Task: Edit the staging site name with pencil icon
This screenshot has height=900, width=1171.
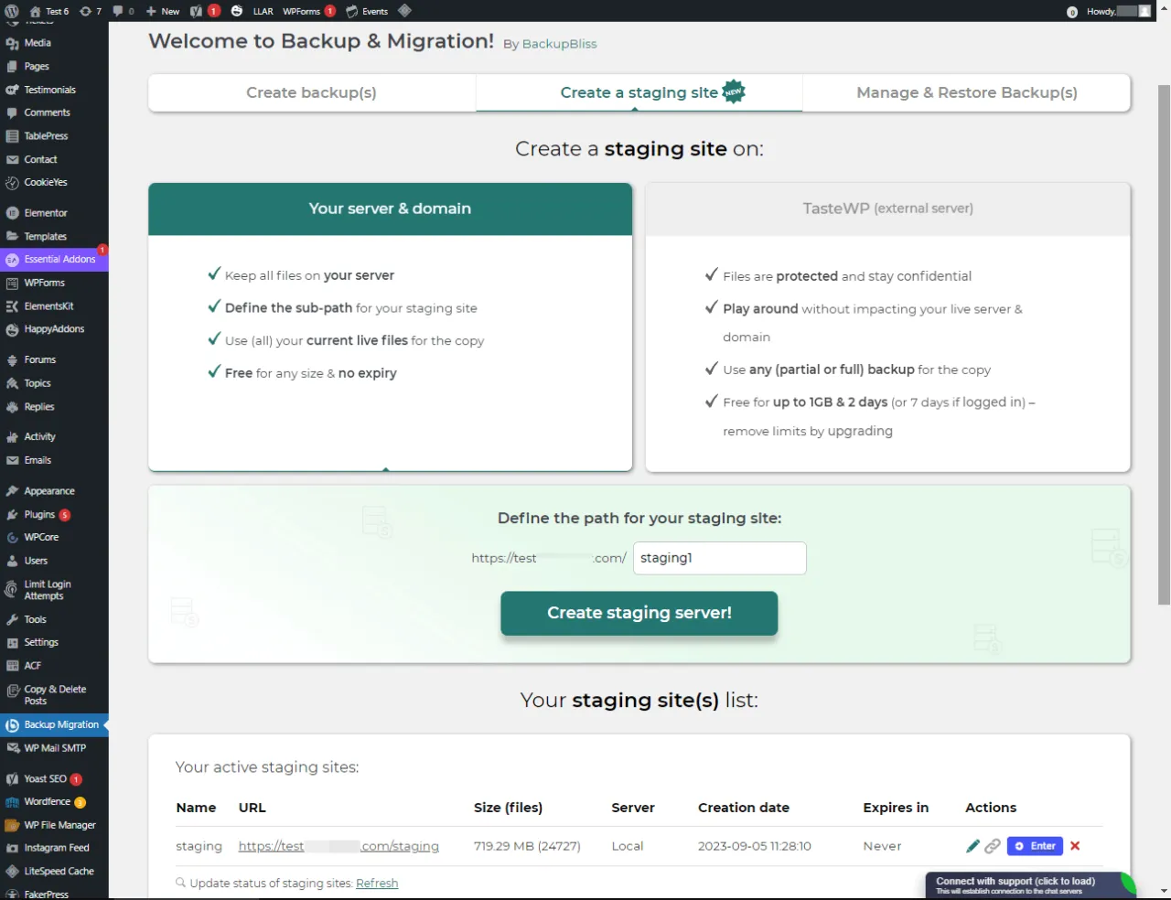Action: click(972, 846)
